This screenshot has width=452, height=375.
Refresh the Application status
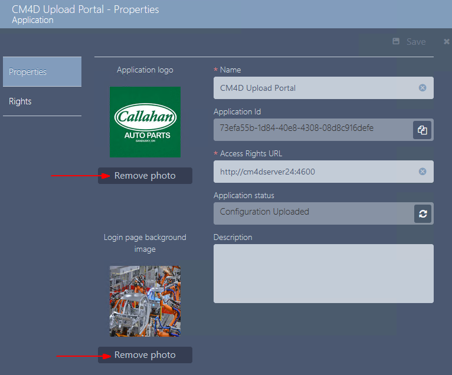pyautogui.click(x=422, y=214)
